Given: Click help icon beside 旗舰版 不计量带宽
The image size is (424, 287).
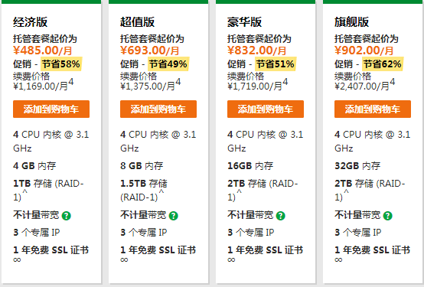Looking at the screenshot, I should tap(387, 216).
